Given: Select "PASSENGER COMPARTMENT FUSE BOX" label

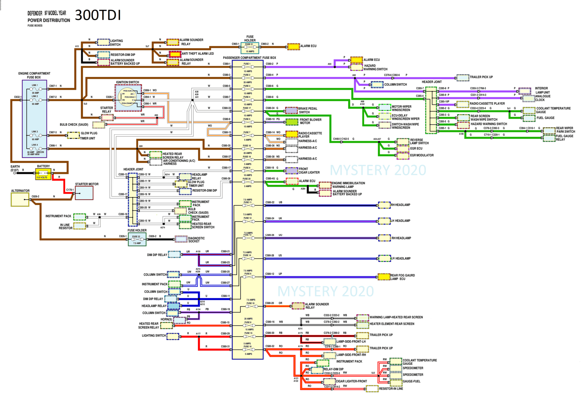Looking at the screenshot, I should coord(250,58).
